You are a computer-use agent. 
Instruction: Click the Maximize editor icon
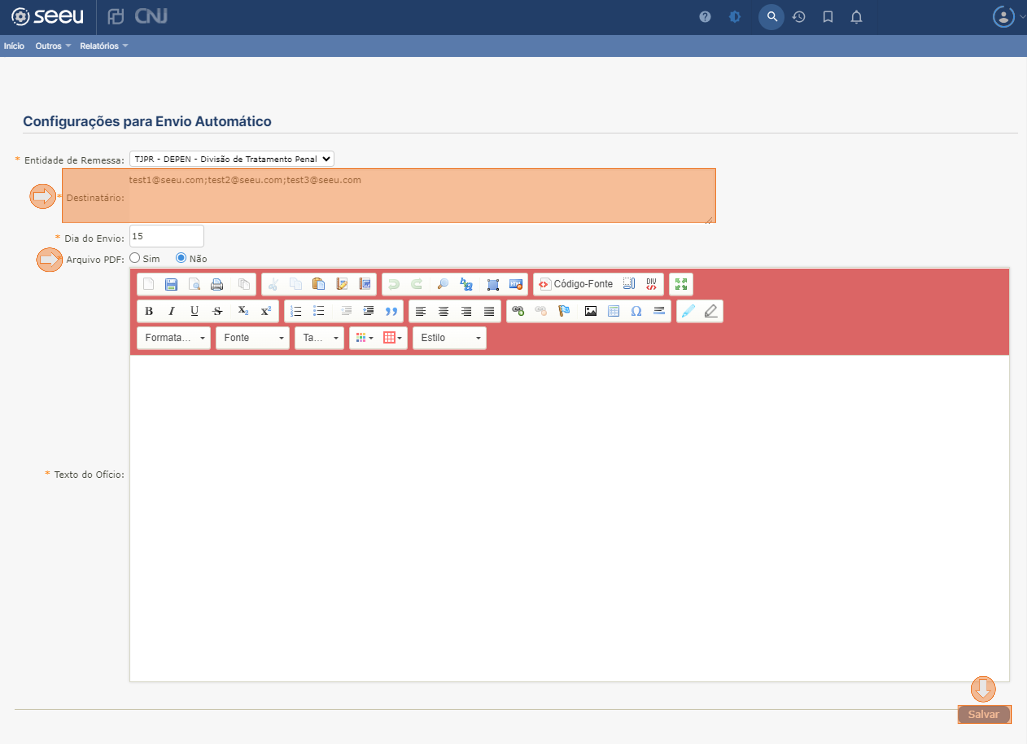681,284
